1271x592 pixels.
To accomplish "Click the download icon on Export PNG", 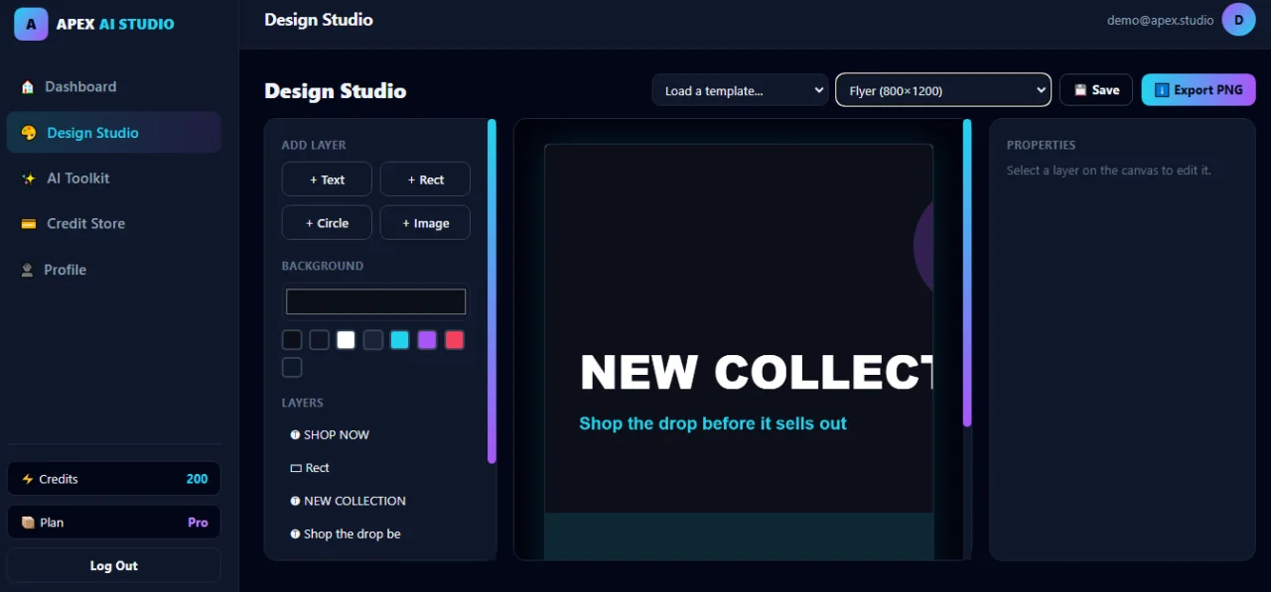I will (1162, 90).
